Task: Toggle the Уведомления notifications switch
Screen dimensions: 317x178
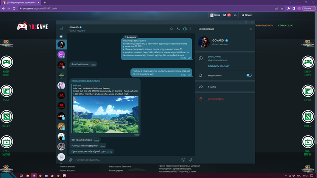Action: pyautogui.click(x=249, y=75)
